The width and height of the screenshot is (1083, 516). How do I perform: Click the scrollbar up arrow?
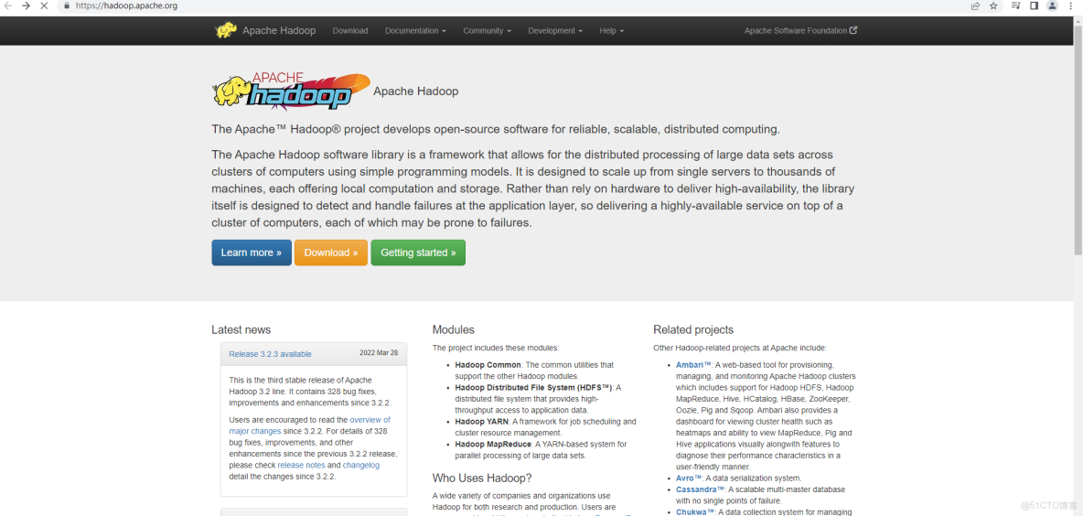point(1078,20)
